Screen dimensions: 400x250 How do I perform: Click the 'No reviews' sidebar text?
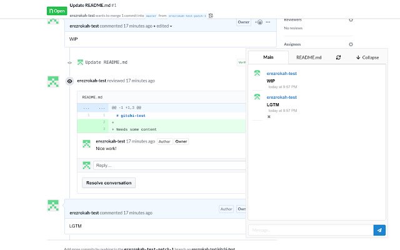tap(293, 28)
